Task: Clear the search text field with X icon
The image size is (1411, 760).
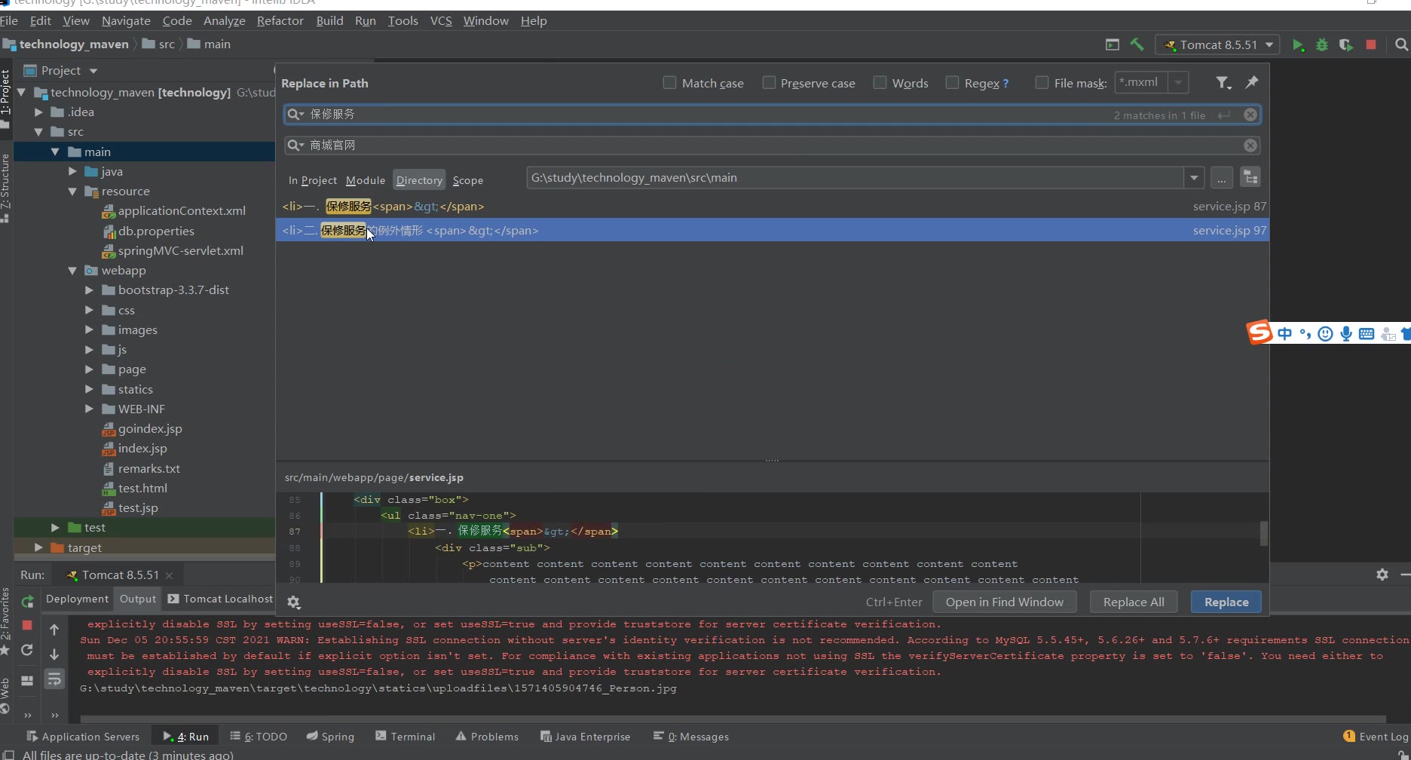Action: [x=1250, y=115]
